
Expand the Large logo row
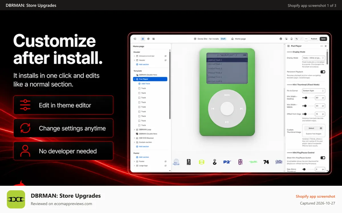tap(134, 166)
